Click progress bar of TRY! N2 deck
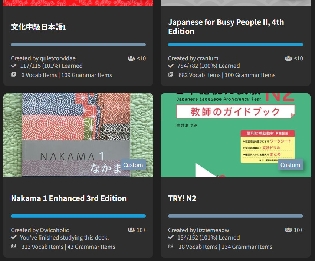The width and height of the screenshot is (315, 261). [236, 216]
